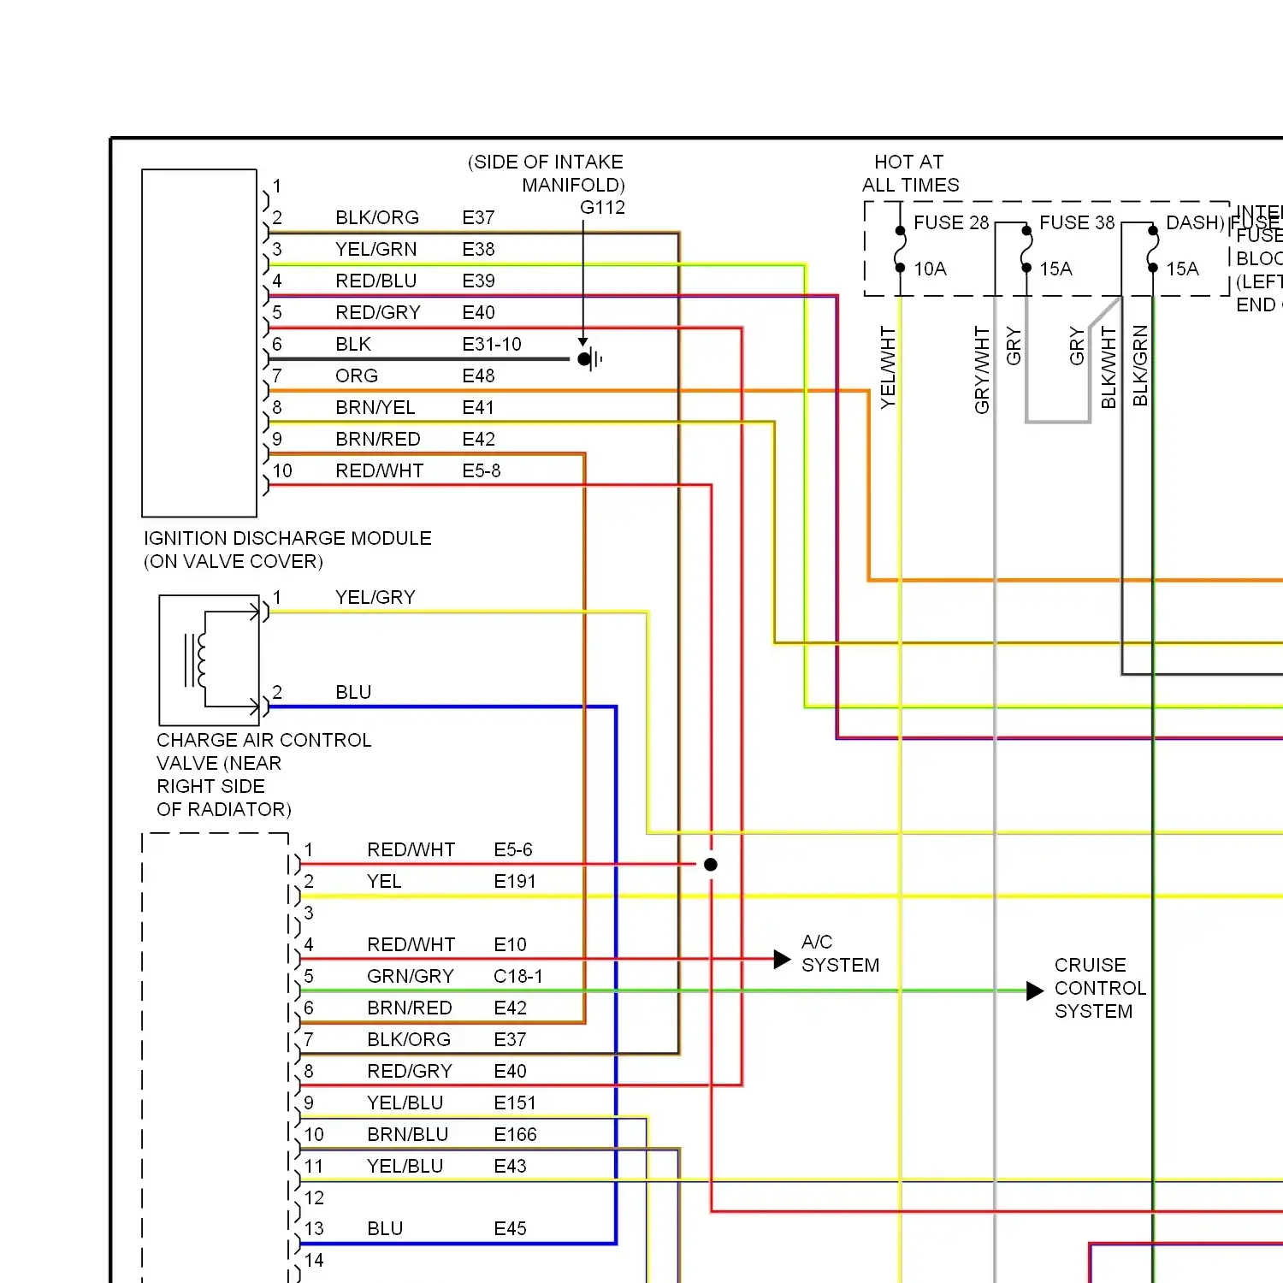Click the black splice dot near pin E5-6 wire
This screenshot has width=1283, height=1283.
click(x=711, y=865)
